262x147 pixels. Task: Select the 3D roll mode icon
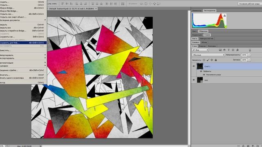tap(146, 4)
